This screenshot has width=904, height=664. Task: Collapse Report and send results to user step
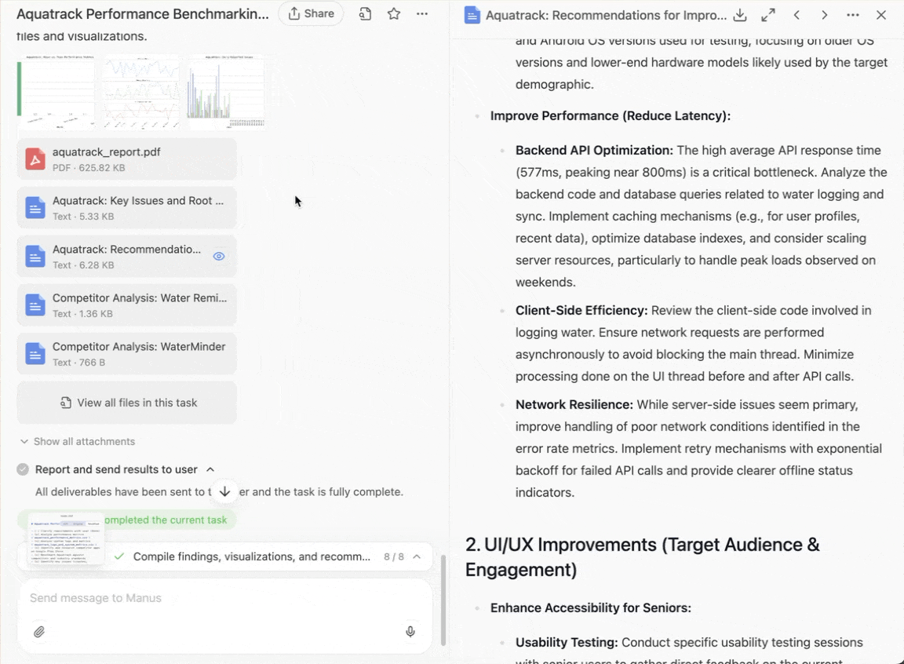tap(210, 470)
